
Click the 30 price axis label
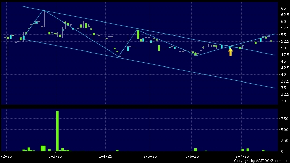(x=283, y=101)
